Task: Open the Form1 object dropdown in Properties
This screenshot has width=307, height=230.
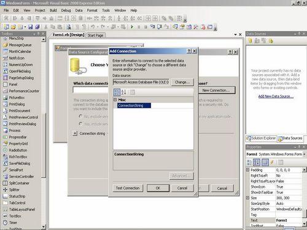Action: [x=305, y=154]
